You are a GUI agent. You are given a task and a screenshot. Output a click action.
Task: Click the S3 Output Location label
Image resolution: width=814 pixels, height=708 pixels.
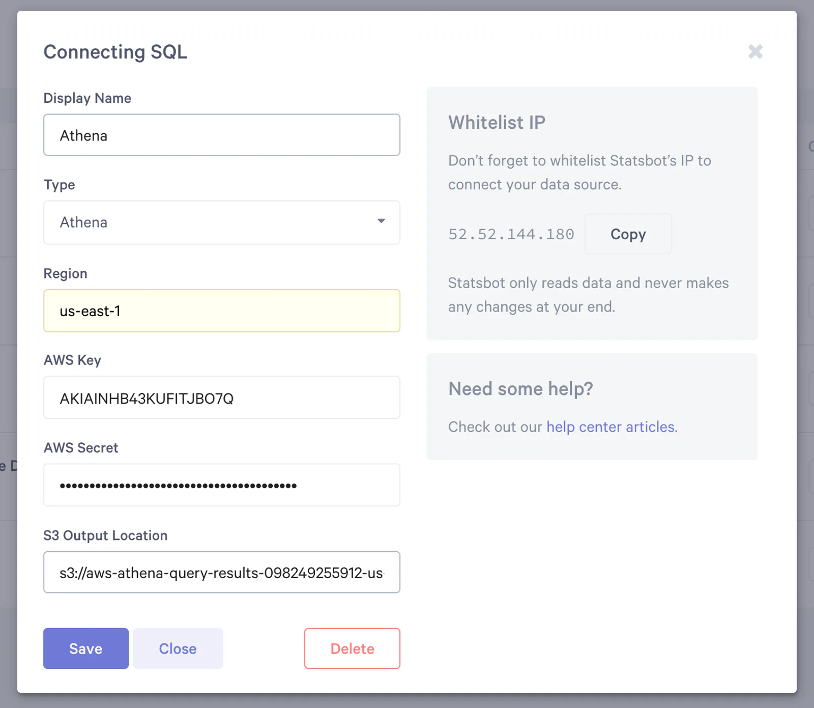(105, 535)
